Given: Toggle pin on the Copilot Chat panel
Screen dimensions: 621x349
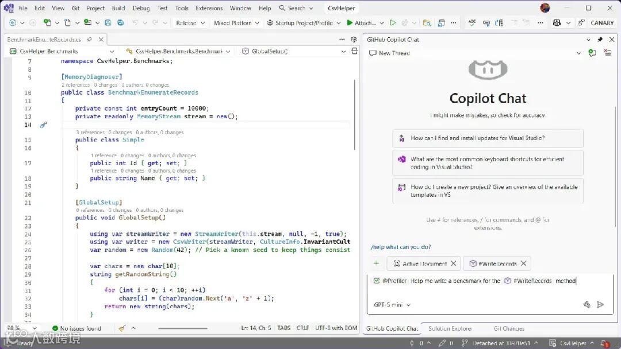Looking at the screenshot, I should [x=600, y=40].
